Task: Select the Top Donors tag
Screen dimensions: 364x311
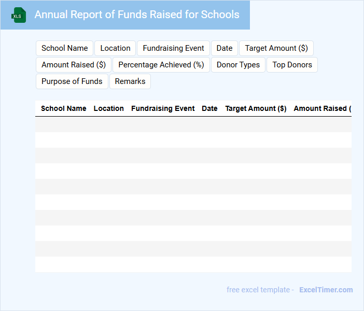Action: coord(292,65)
